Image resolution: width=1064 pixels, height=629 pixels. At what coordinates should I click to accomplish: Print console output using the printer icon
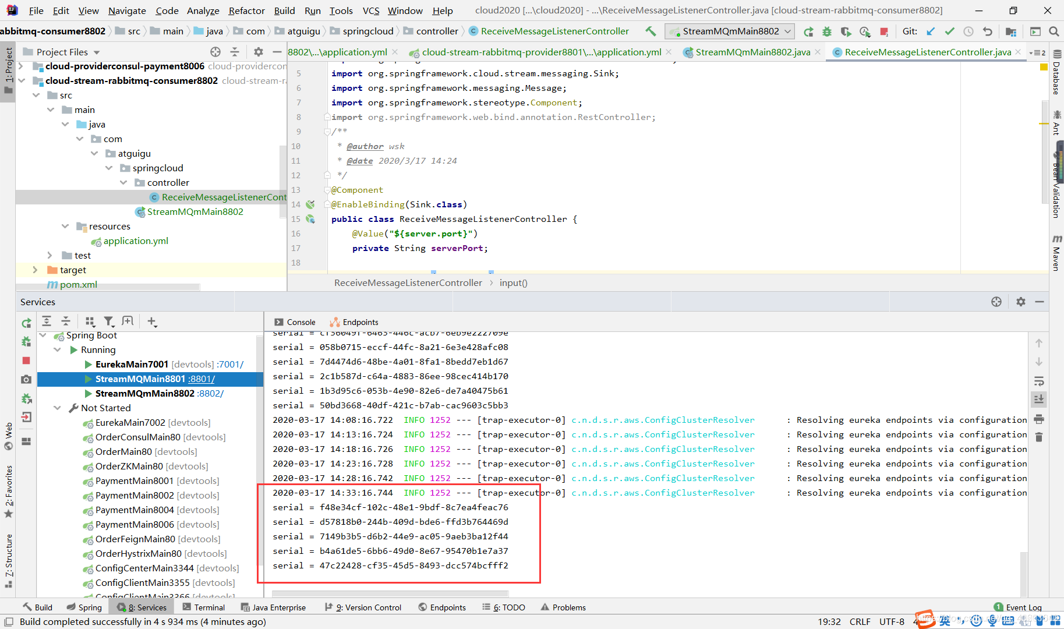tap(1039, 419)
